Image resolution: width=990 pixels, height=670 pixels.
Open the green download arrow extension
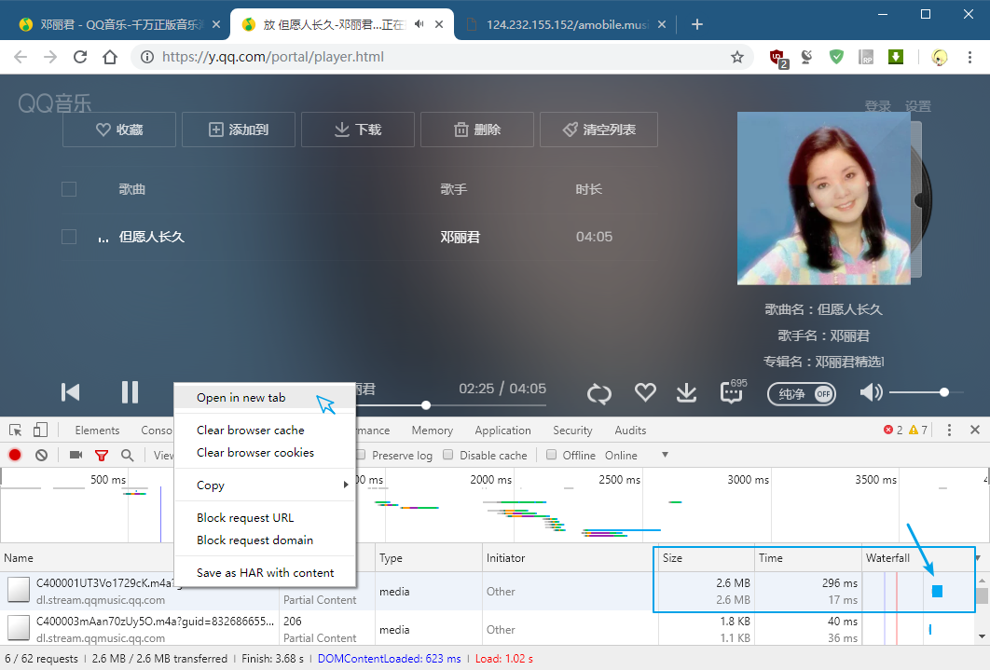point(895,58)
